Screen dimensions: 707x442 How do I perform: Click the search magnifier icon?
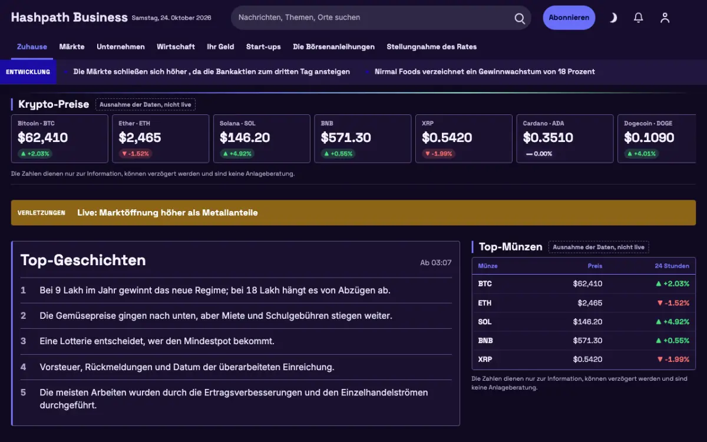520,18
